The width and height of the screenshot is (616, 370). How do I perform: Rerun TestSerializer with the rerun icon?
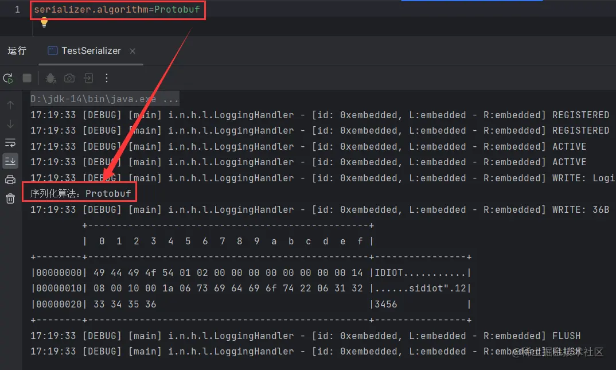(x=8, y=79)
